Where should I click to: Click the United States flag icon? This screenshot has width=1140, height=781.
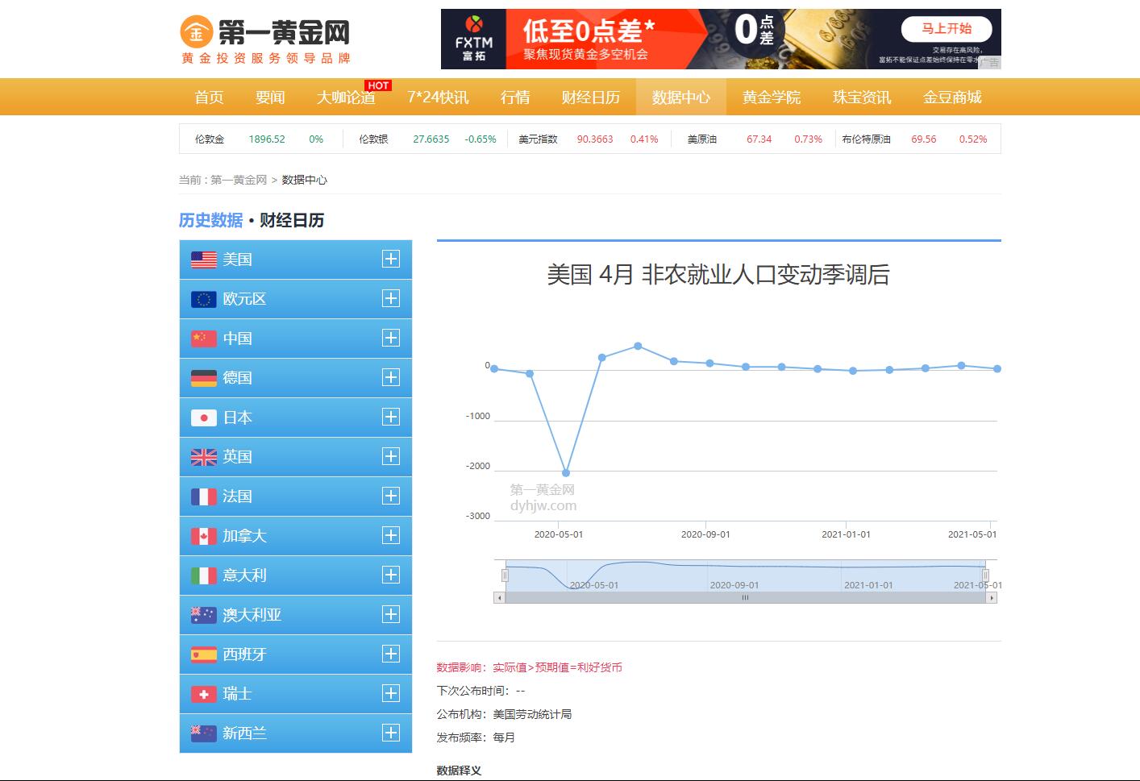(x=203, y=260)
